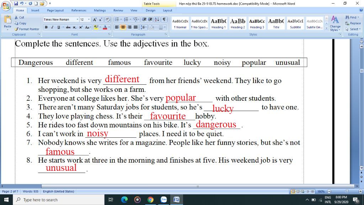Toggle Italic formatting
The image size is (364, 205).
[x=52, y=27]
